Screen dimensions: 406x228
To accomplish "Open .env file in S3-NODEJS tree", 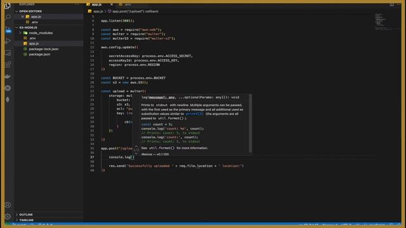I will click(32, 38).
